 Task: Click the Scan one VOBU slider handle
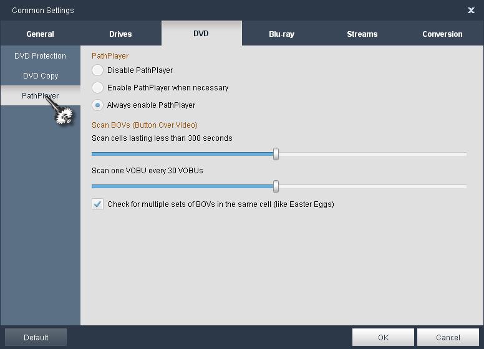click(x=276, y=186)
